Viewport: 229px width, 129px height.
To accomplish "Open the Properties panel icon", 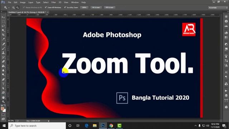I will 226,16.
